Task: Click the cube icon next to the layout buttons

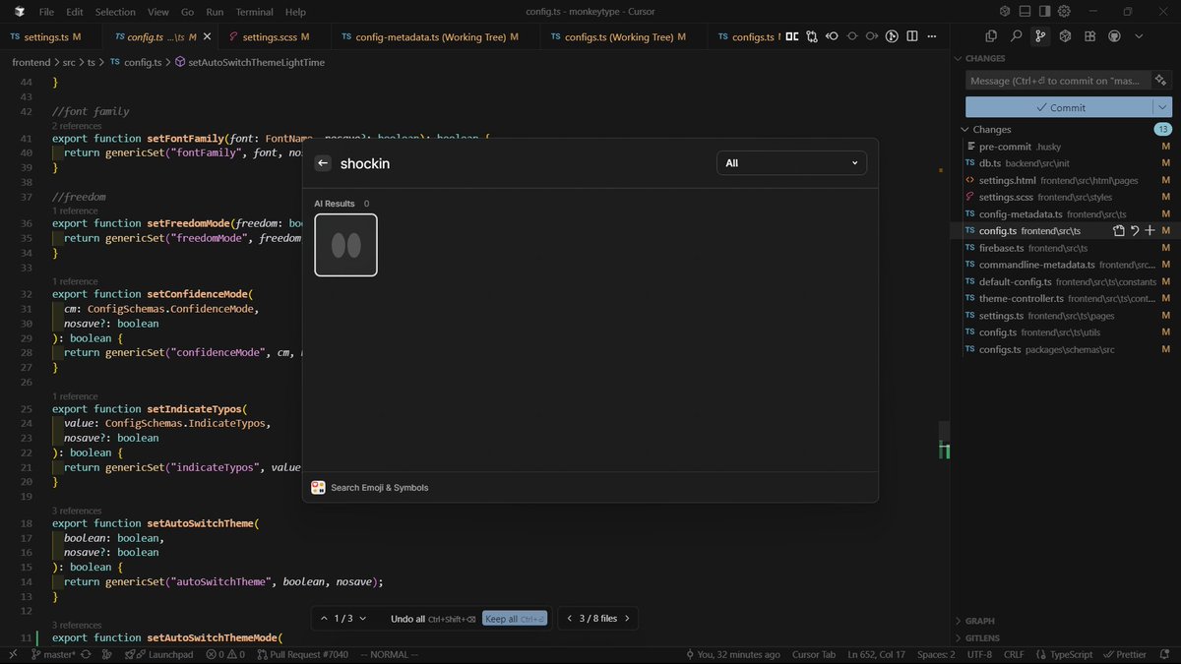Action: pyautogui.click(x=1005, y=12)
